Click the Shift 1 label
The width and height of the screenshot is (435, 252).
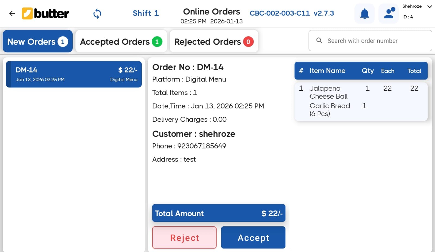pos(146,13)
